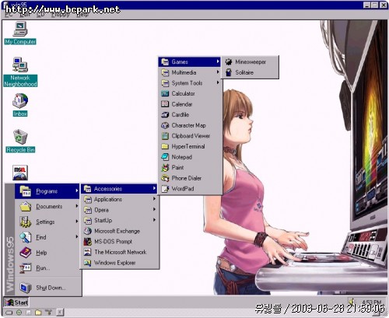Click the first emulator status bar drive icon

[9, 313]
